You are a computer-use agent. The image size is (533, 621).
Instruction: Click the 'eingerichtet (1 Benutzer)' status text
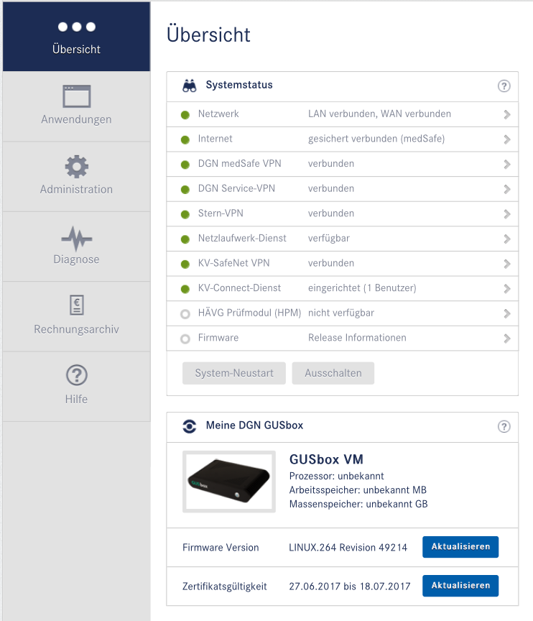tap(362, 288)
